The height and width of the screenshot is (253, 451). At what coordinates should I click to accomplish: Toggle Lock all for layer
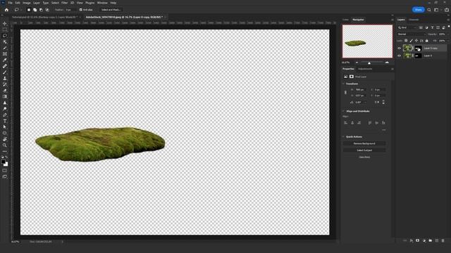[x=427, y=41]
